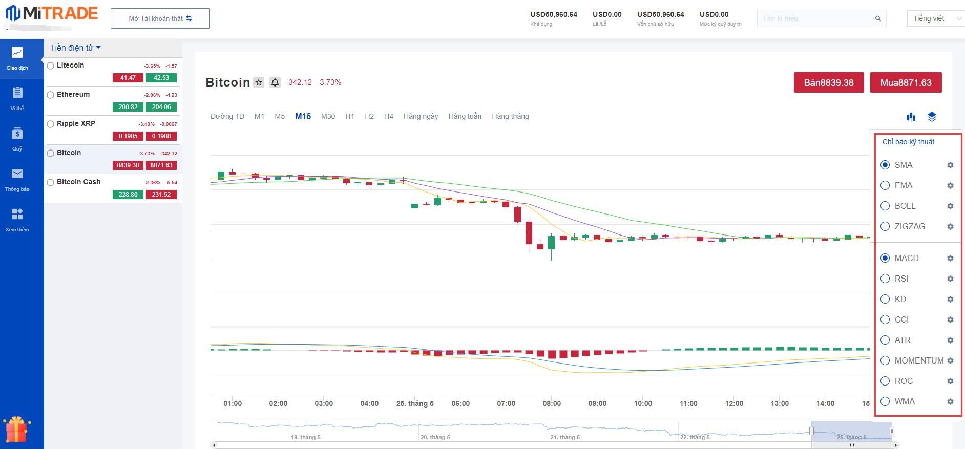This screenshot has width=965, height=449.
Task: Select the RSI indicator radio button
Action: [x=885, y=279]
